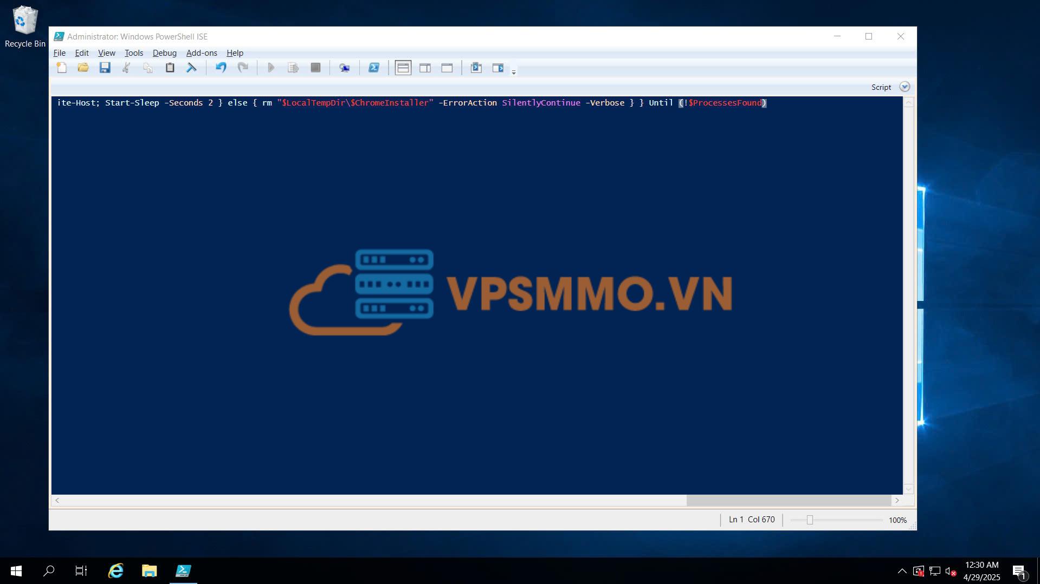Start PowerShell.exe from the toolbar icon
The image size is (1040, 584).
pos(373,68)
